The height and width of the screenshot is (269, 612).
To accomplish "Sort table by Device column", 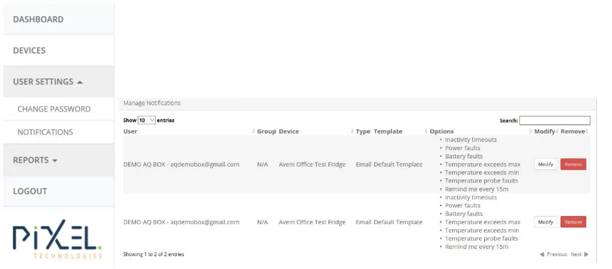I will (x=289, y=131).
